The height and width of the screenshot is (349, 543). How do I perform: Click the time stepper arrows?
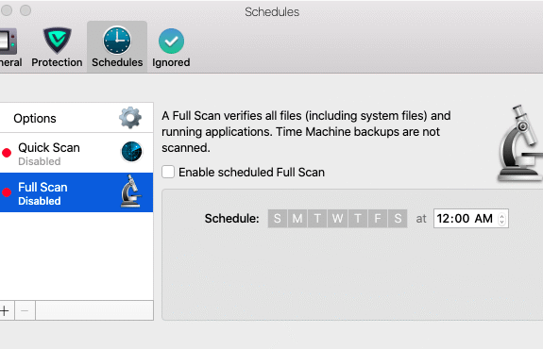pos(501,219)
